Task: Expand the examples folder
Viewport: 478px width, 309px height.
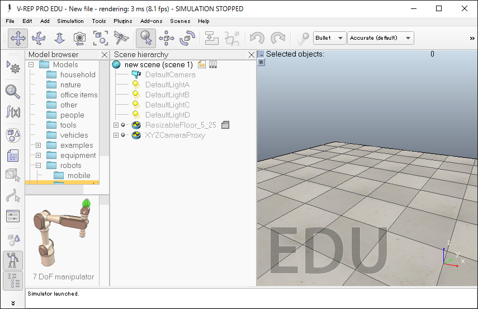Action: coord(39,146)
